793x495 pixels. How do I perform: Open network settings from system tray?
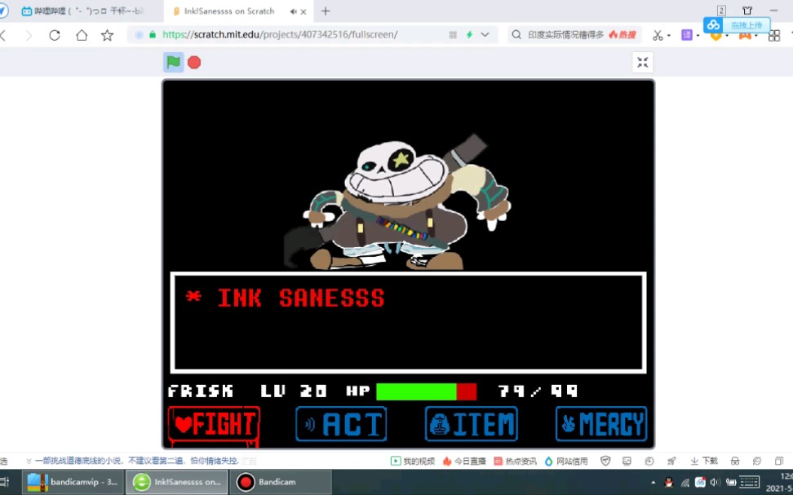(x=685, y=482)
